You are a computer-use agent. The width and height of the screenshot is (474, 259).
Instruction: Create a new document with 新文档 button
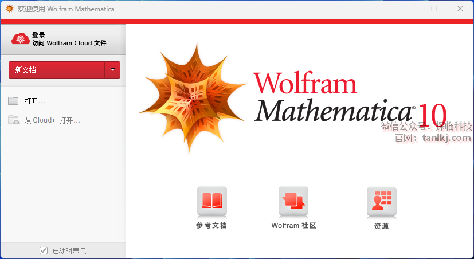point(56,70)
